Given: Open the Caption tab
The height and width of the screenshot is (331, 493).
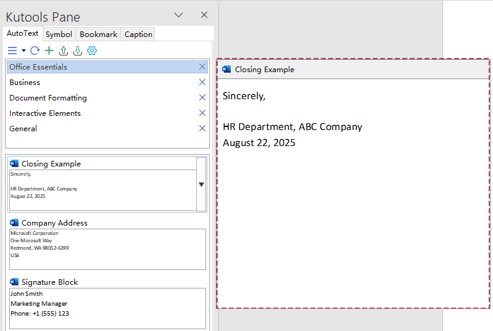Looking at the screenshot, I should (138, 35).
